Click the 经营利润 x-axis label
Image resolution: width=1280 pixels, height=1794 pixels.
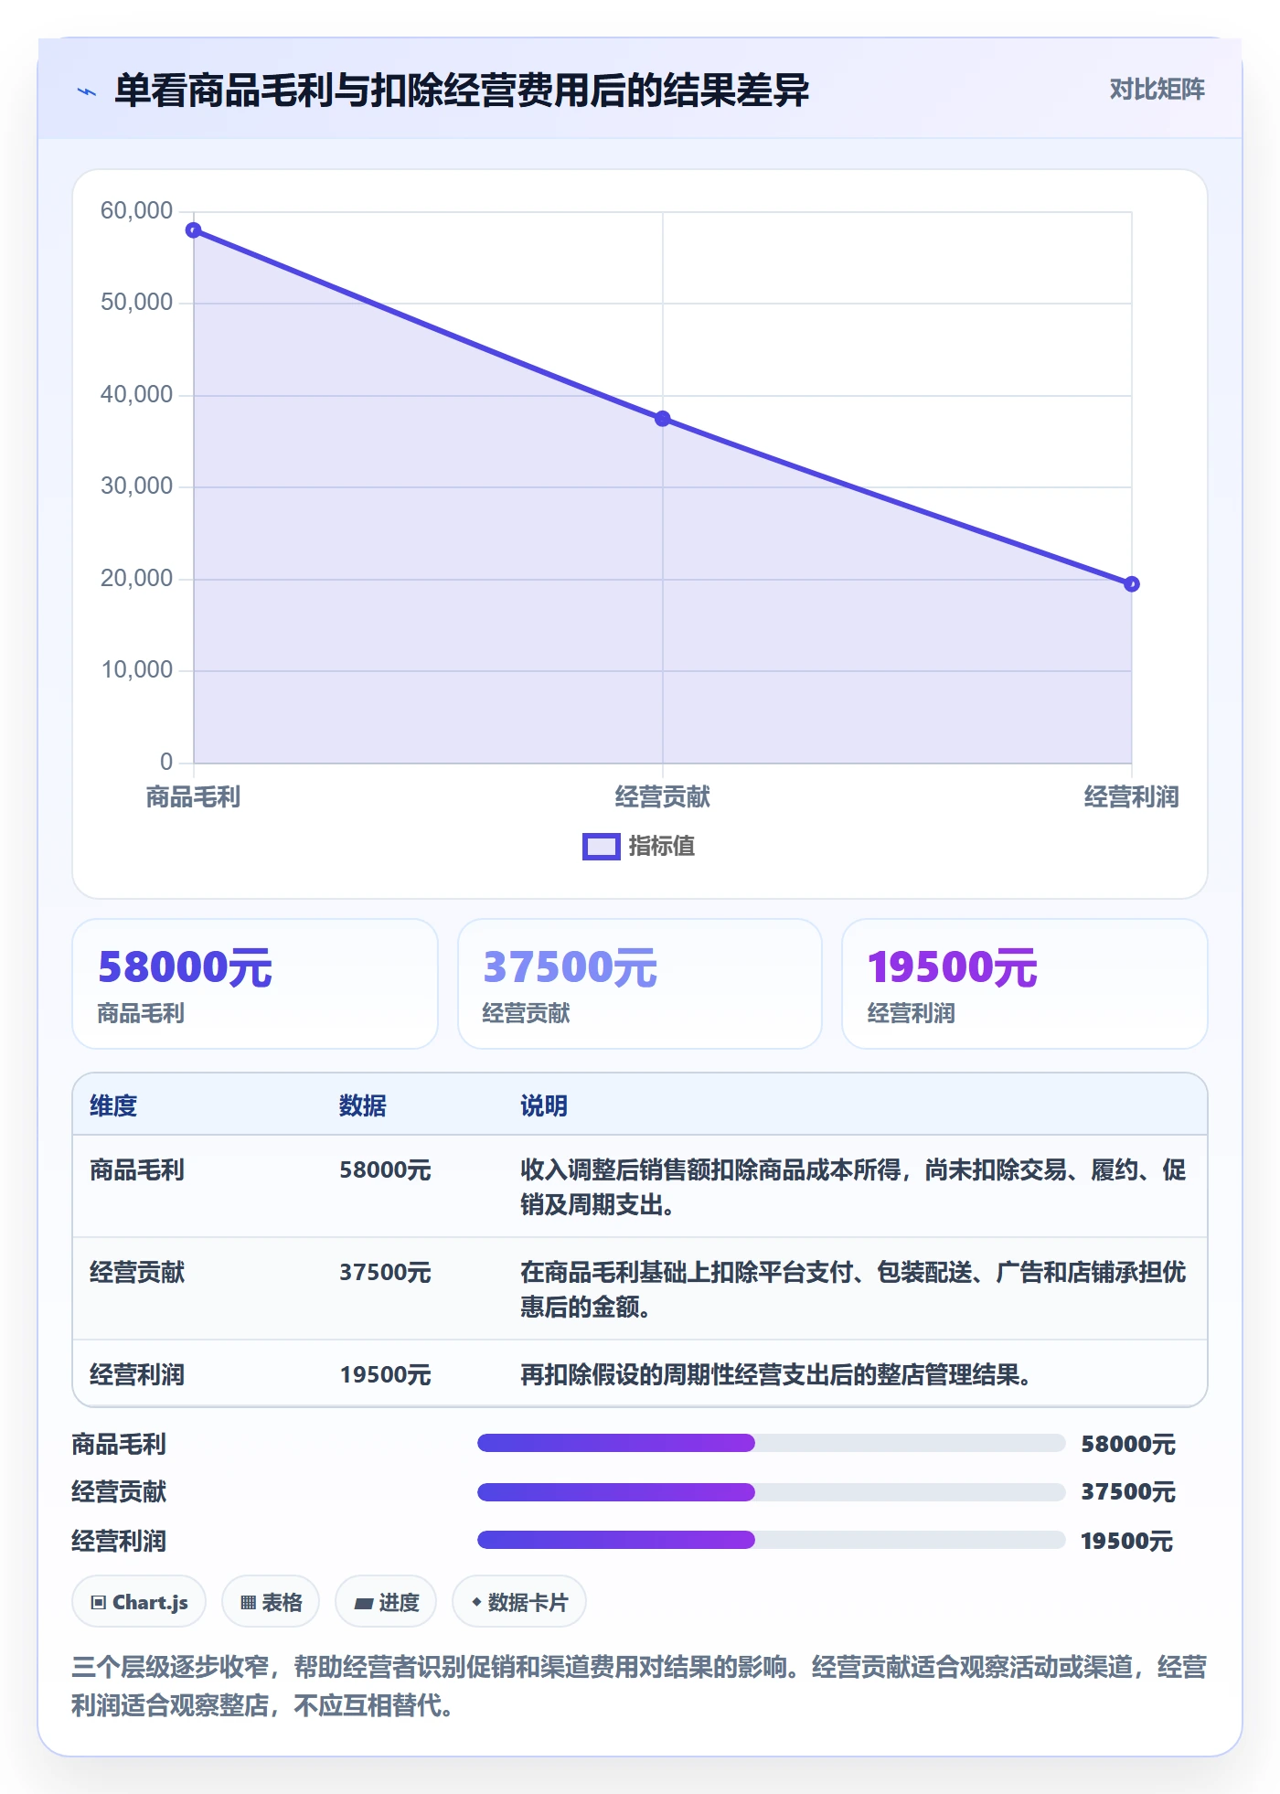coord(1132,797)
